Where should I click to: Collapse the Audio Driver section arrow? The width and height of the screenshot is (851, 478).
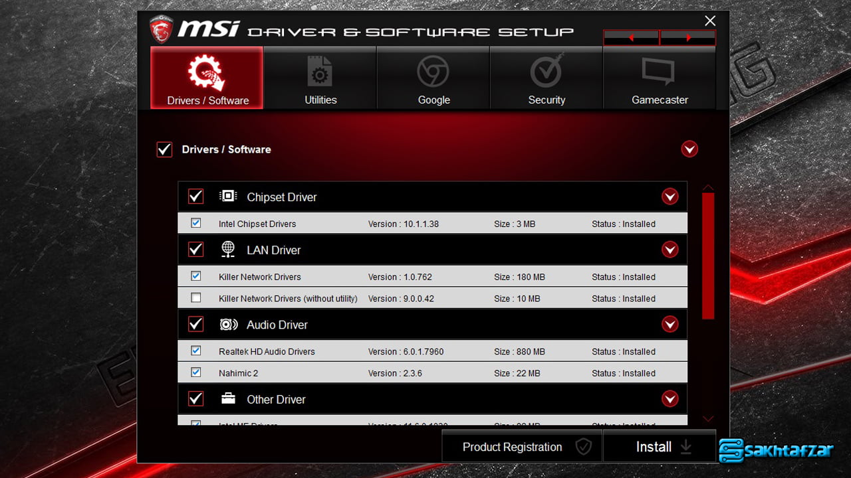(x=669, y=325)
